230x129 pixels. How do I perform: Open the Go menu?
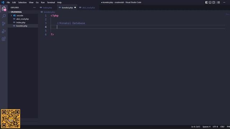(37, 3)
